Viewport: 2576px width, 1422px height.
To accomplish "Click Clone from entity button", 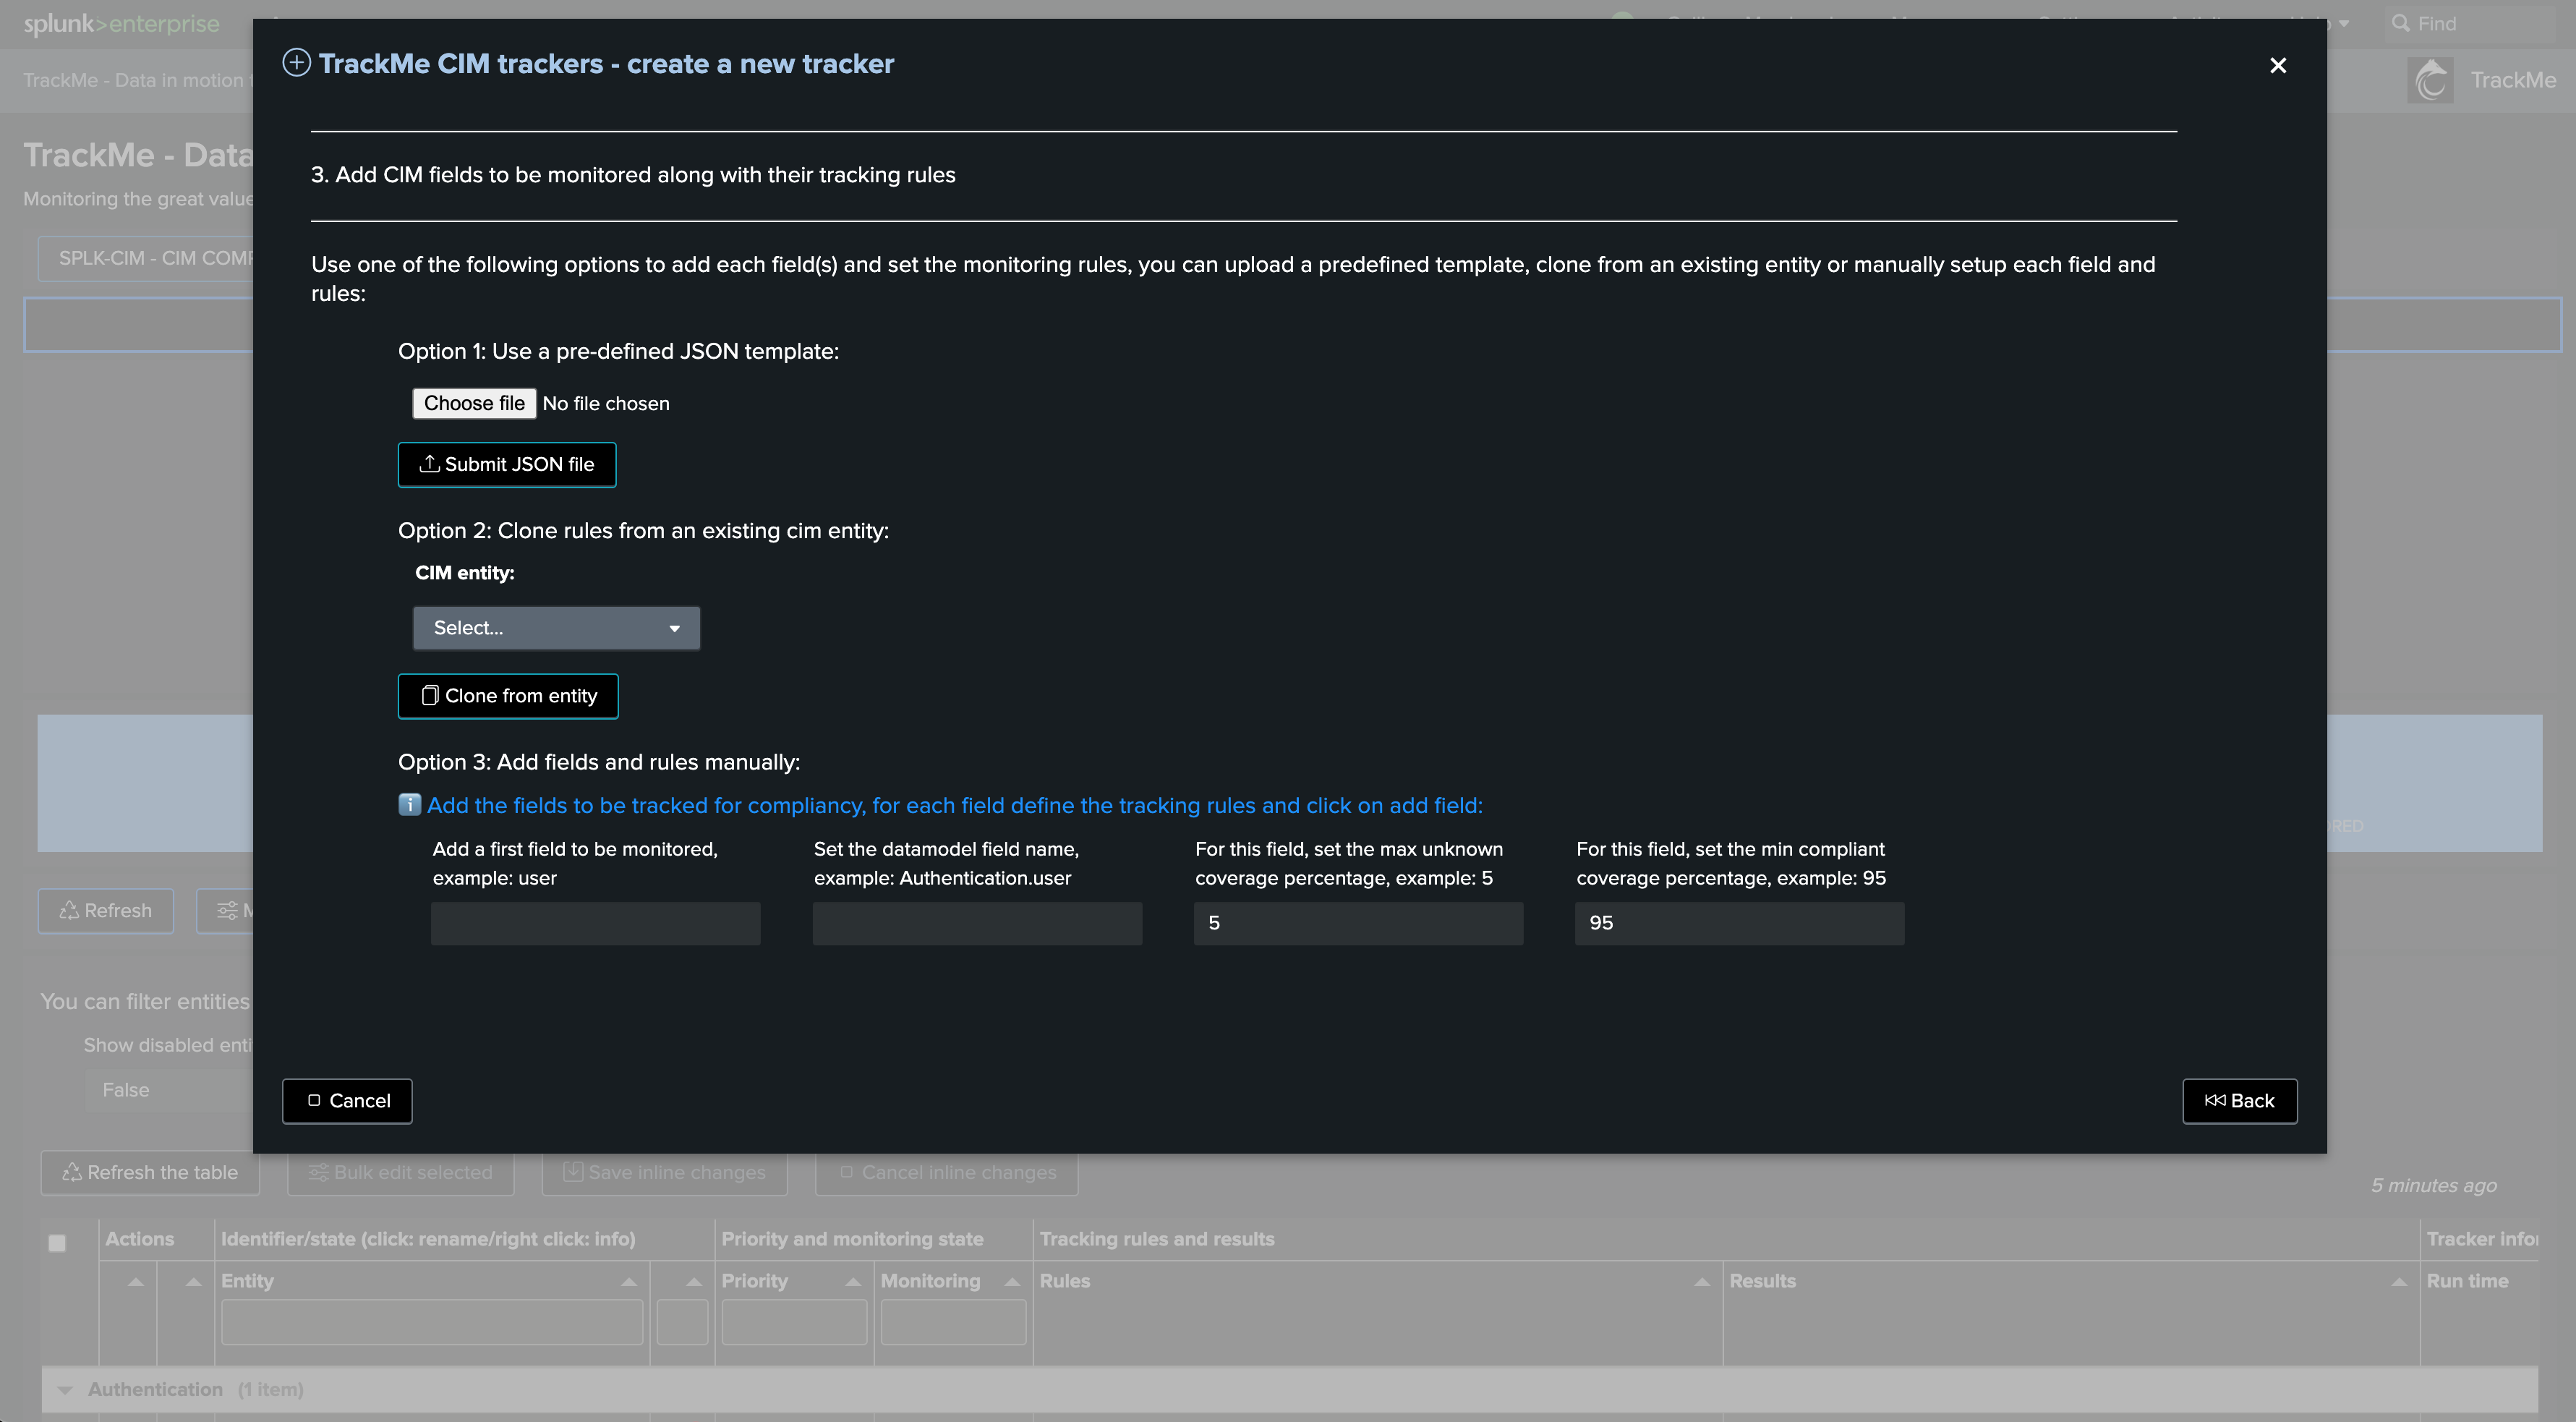I will [x=508, y=696].
